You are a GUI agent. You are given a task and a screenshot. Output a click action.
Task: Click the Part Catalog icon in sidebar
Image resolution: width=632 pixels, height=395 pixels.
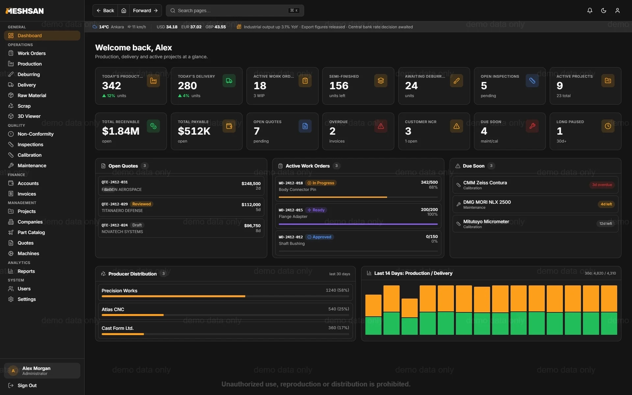click(11, 232)
